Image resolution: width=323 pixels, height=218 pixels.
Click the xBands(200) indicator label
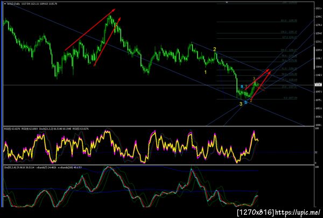(69, 167)
